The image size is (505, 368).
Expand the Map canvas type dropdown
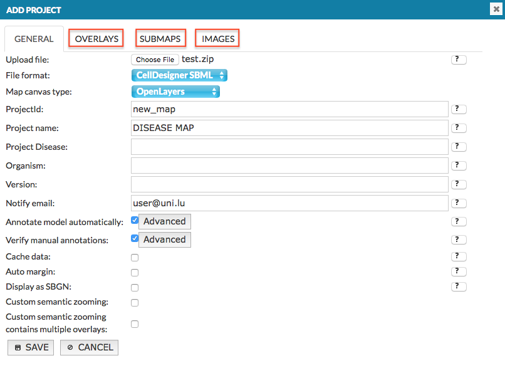(x=175, y=92)
